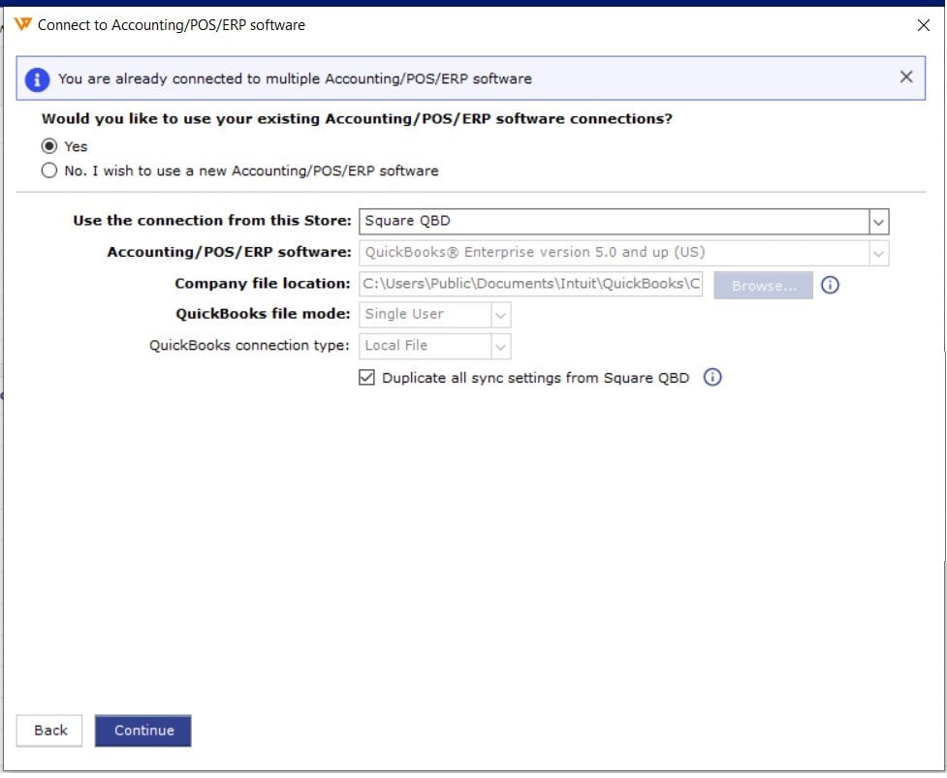Close the Connect to Accounting dialog
Screen dimensions: 947x778
(923, 25)
